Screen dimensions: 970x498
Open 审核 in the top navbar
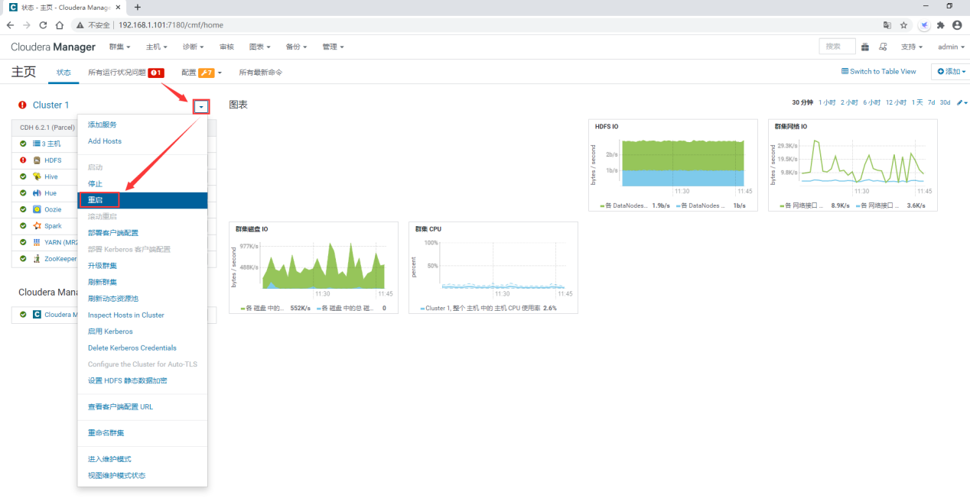pyautogui.click(x=226, y=47)
